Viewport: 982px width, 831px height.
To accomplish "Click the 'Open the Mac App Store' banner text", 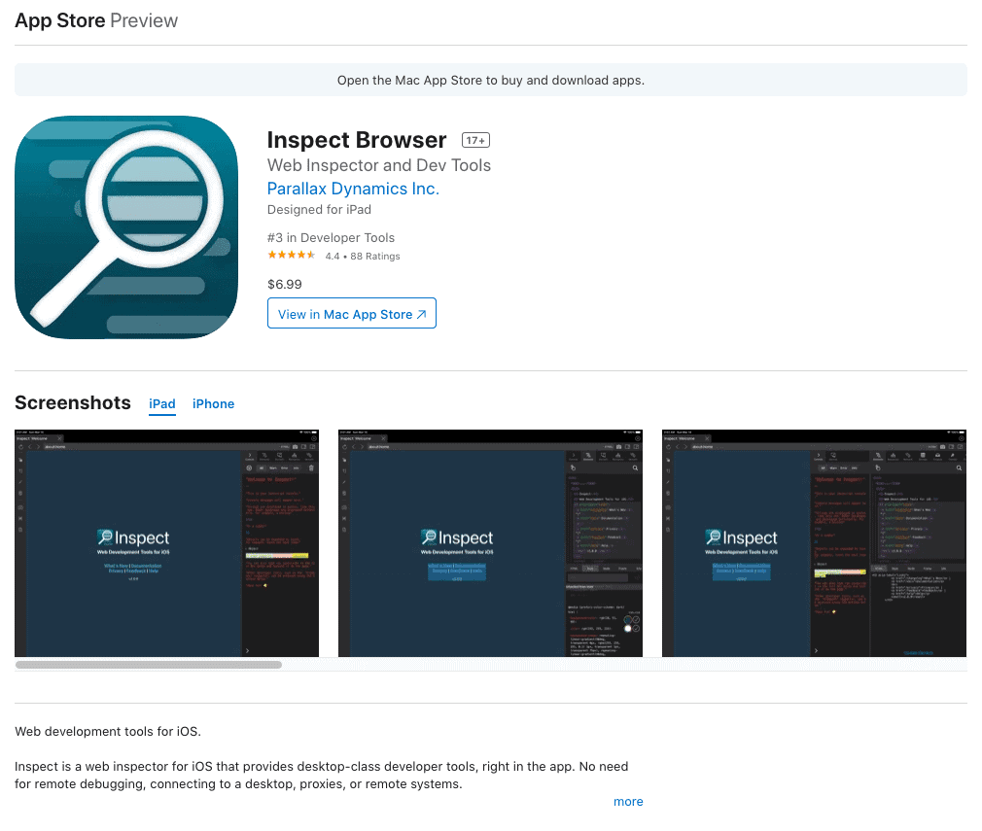I will tap(491, 80).
